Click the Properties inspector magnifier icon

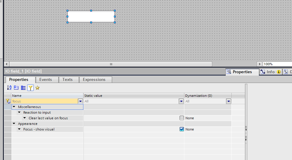click(229, 72)
